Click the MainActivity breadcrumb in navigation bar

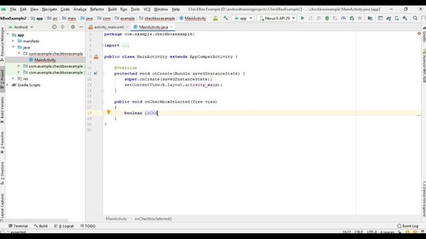[195, 19]
